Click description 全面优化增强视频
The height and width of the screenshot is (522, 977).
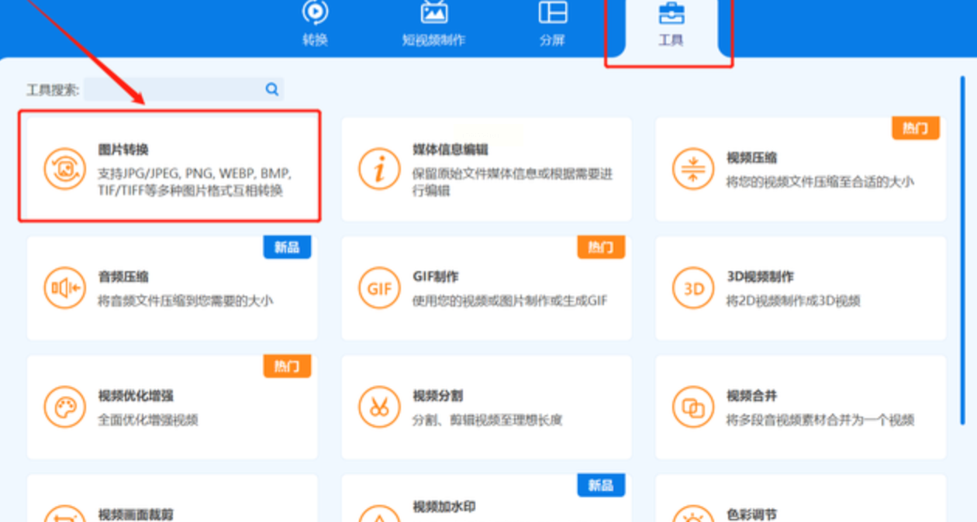(x=148, y=420)
